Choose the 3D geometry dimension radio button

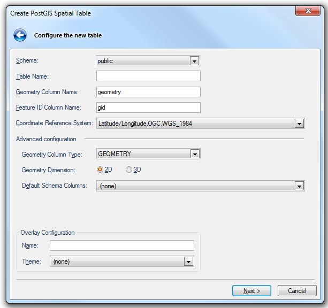[129, 170]
